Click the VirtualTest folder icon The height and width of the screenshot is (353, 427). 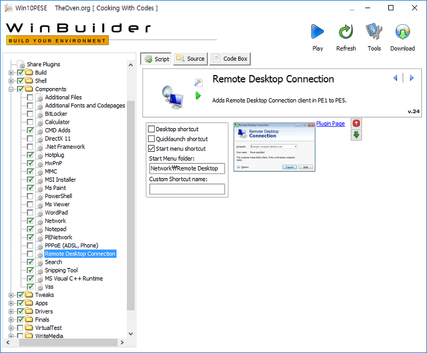click(x=29, y=327)
